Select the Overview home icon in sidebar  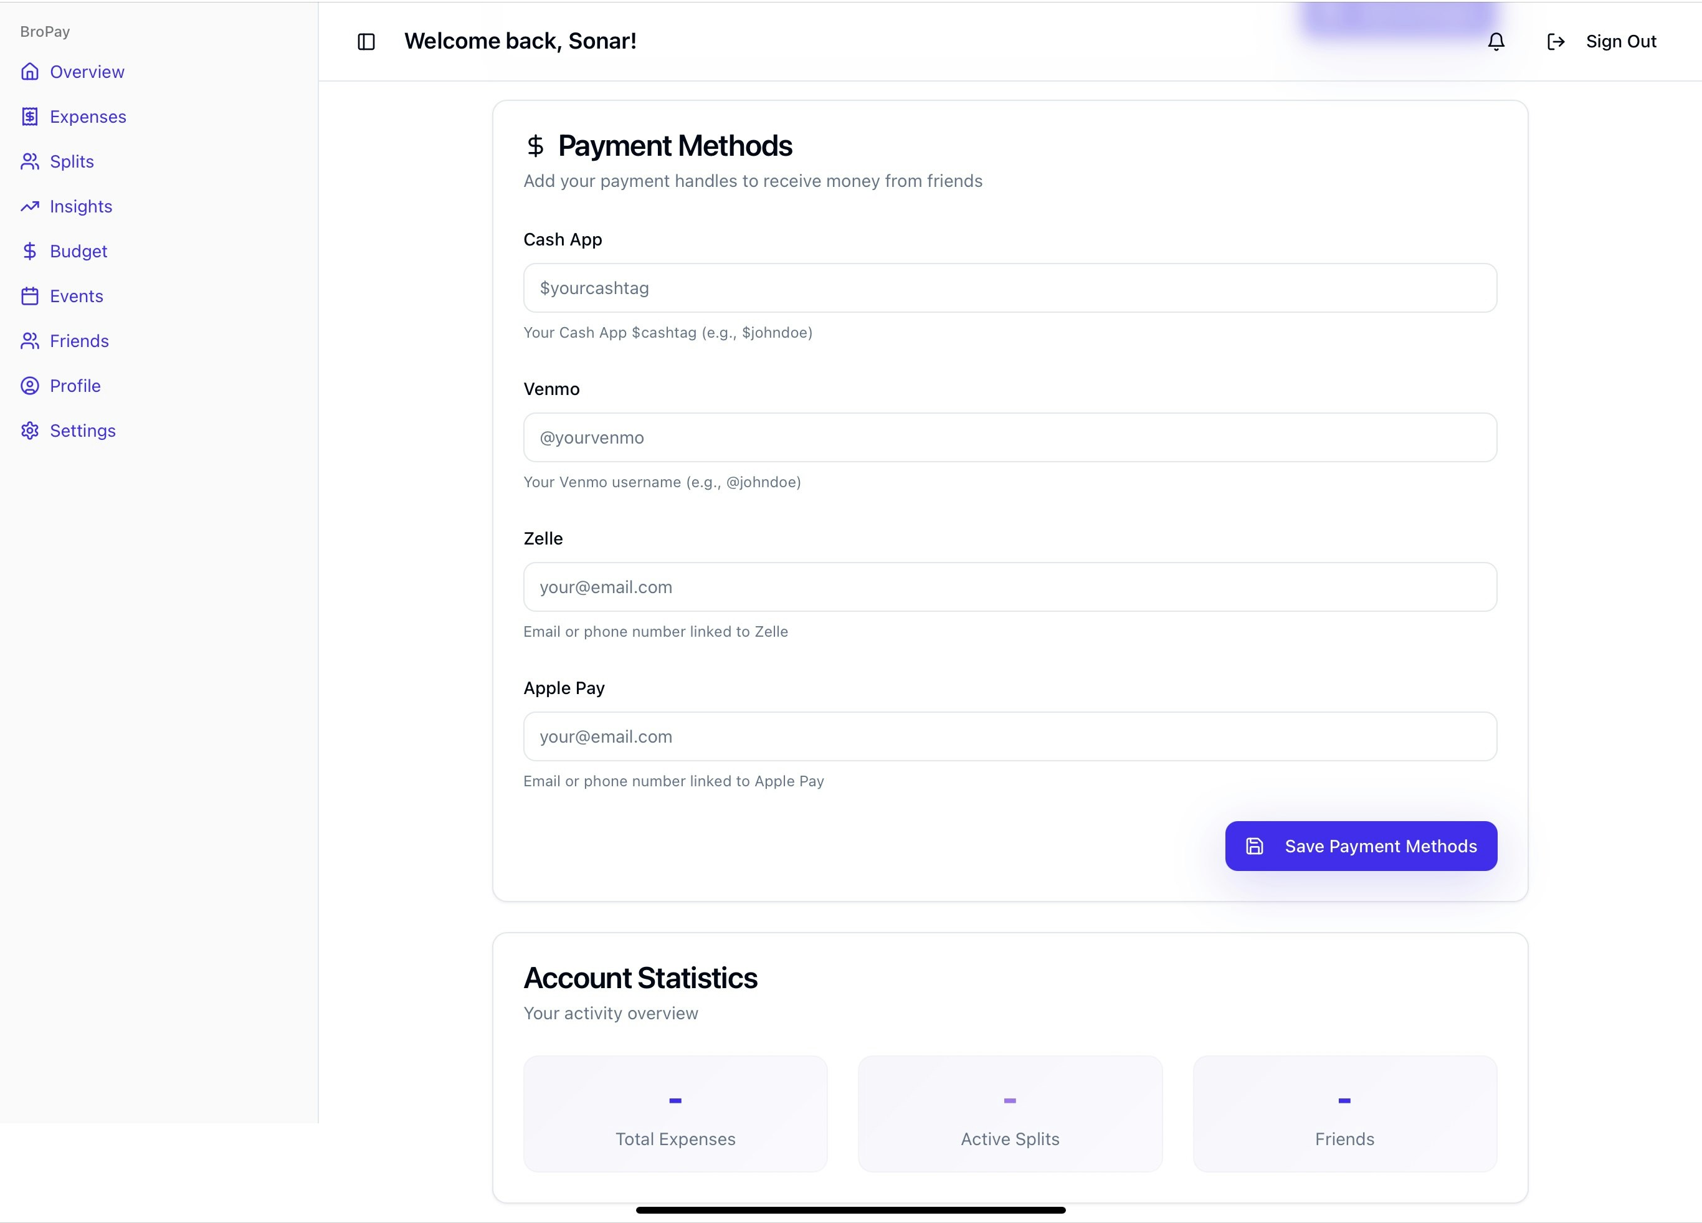[x=30, y=71]
